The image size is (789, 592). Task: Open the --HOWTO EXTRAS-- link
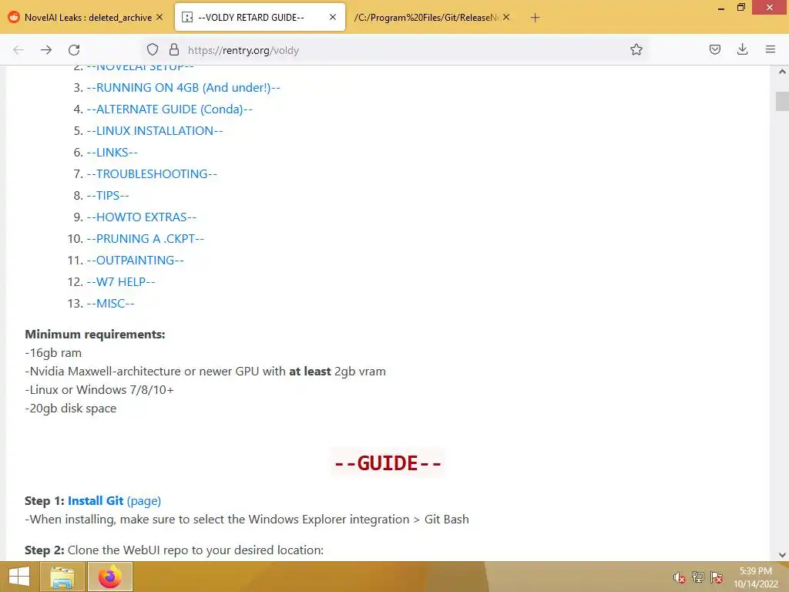tap(142, 217)
